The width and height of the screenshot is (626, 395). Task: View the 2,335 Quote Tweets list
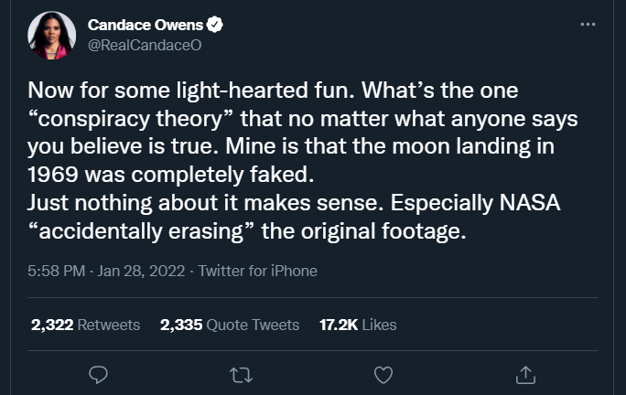click(x=229, y=325)
